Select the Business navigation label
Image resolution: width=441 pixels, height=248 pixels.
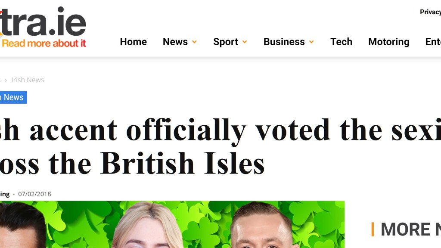point(284,42)
